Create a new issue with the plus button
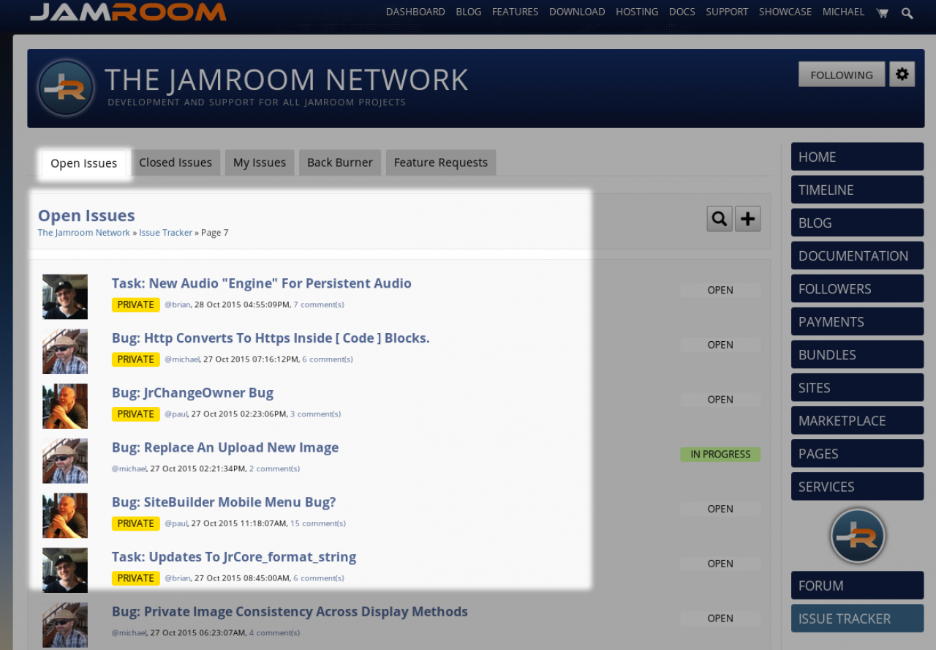This screenshot has height=650, width=936. pos(747,219)
